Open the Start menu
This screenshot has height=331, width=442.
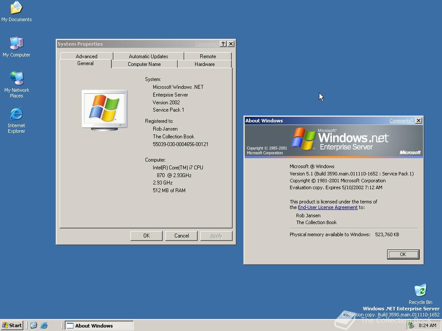[x=12, y=325]
